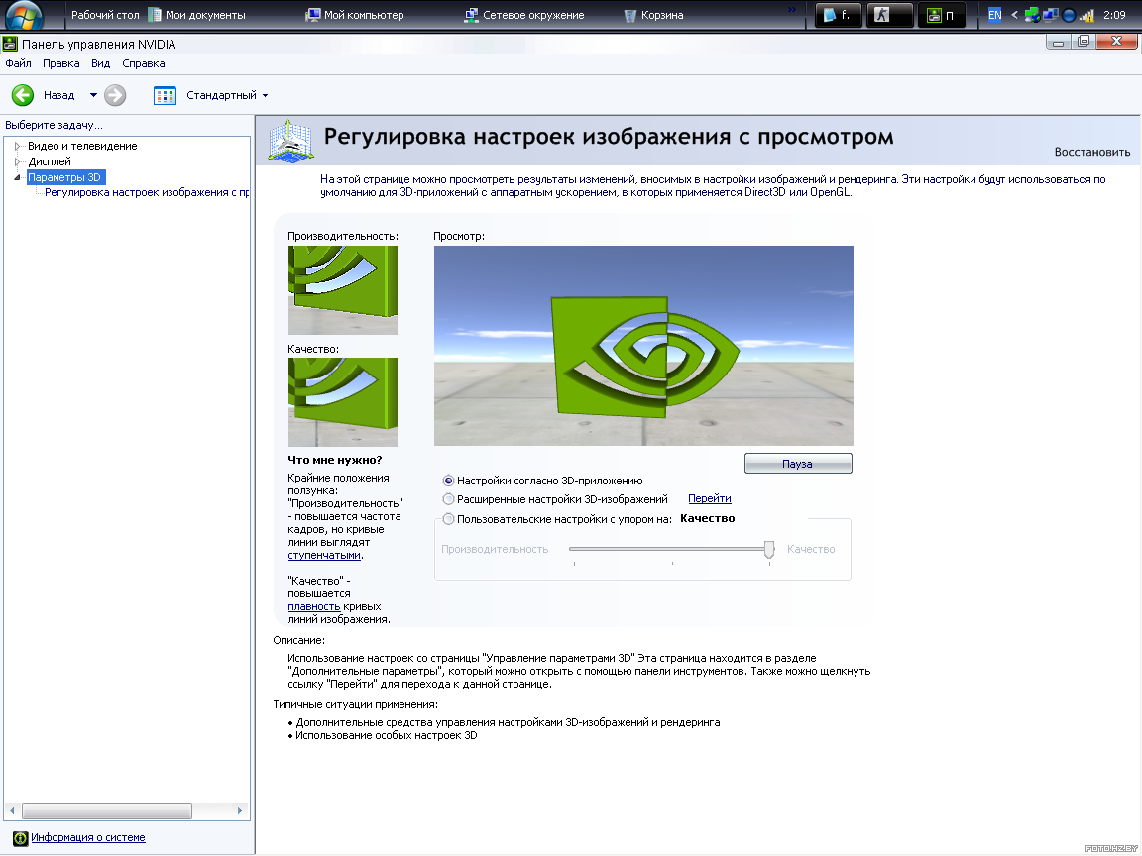The image size is (1142, 856).
Task: Click the Пауза button
Action: coord(798,464)
